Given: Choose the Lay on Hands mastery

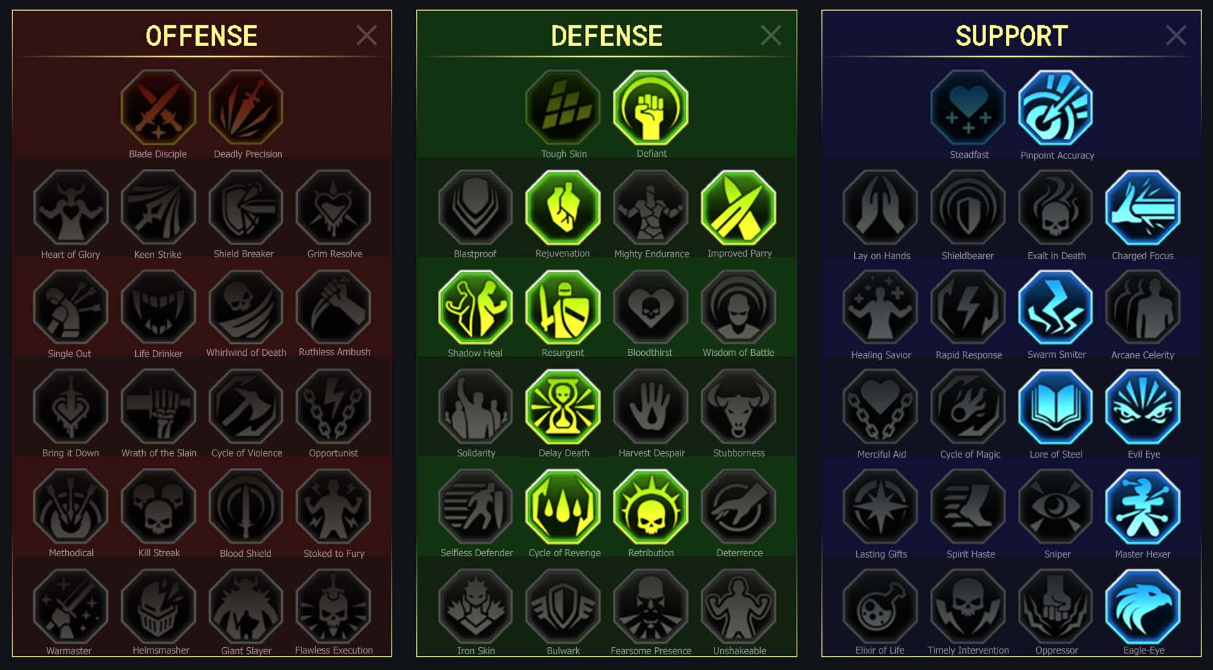Looking at the screenshot, I should [881, 207].
